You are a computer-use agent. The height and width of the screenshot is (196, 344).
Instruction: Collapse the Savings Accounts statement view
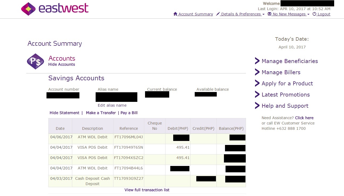coord(64,113)
